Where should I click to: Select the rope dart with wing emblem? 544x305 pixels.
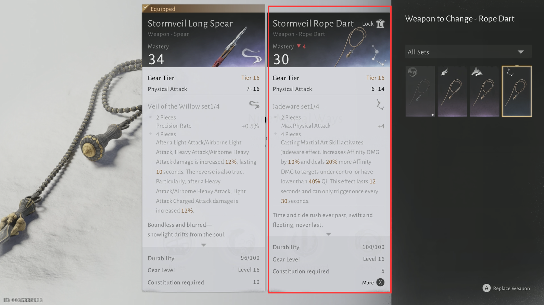[x=452, y=91]
